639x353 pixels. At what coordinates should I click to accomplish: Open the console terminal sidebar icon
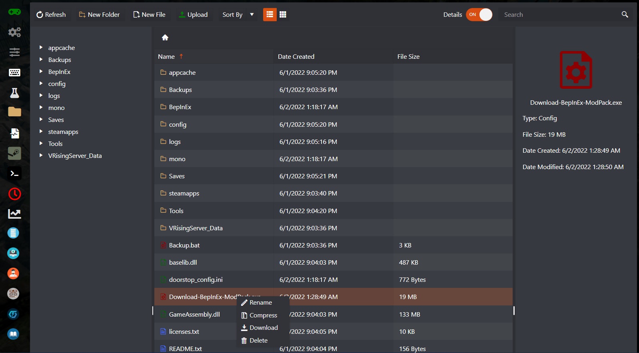(x=14, y=174)
